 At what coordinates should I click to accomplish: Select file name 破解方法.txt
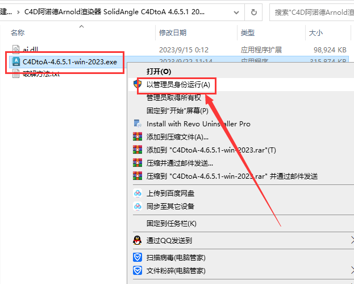point(41,74)
